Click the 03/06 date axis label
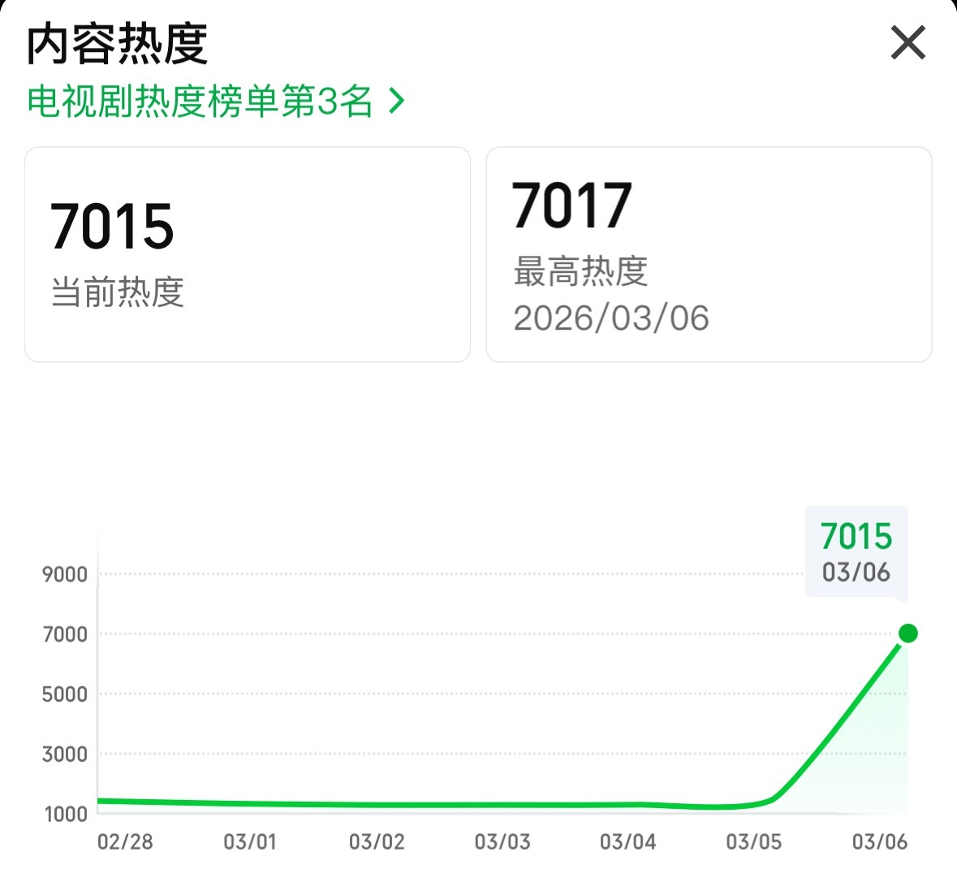 tap(880, 842)
